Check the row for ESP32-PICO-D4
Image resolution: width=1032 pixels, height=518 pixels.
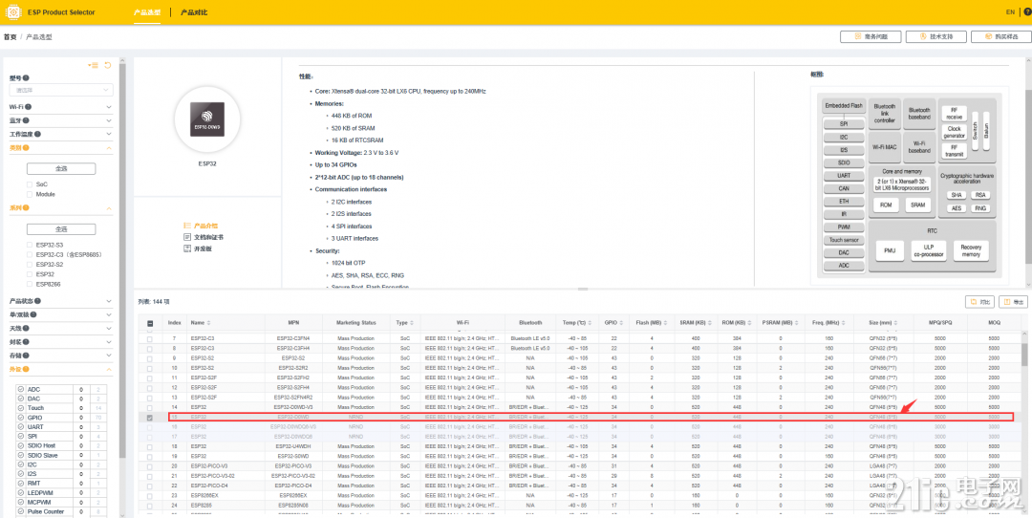click(149, 486)
